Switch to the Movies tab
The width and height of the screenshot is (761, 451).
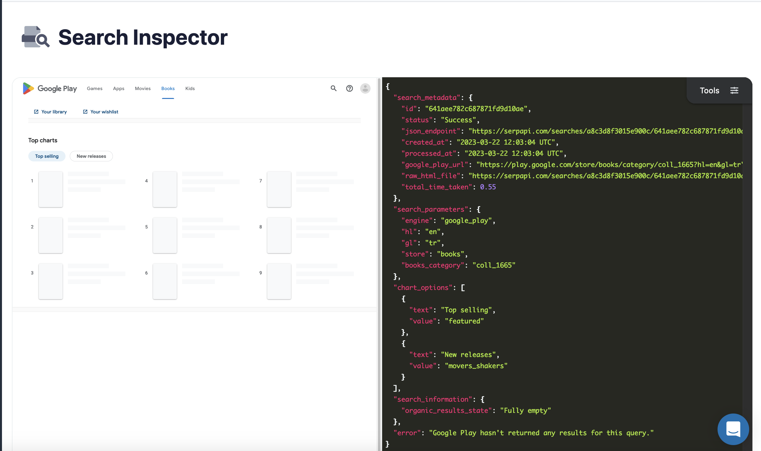(143, 88)
